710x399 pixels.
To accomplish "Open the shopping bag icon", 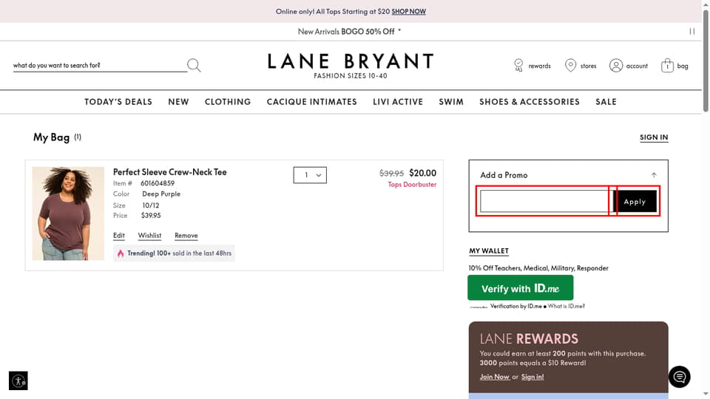I will [x=667, y=66].
